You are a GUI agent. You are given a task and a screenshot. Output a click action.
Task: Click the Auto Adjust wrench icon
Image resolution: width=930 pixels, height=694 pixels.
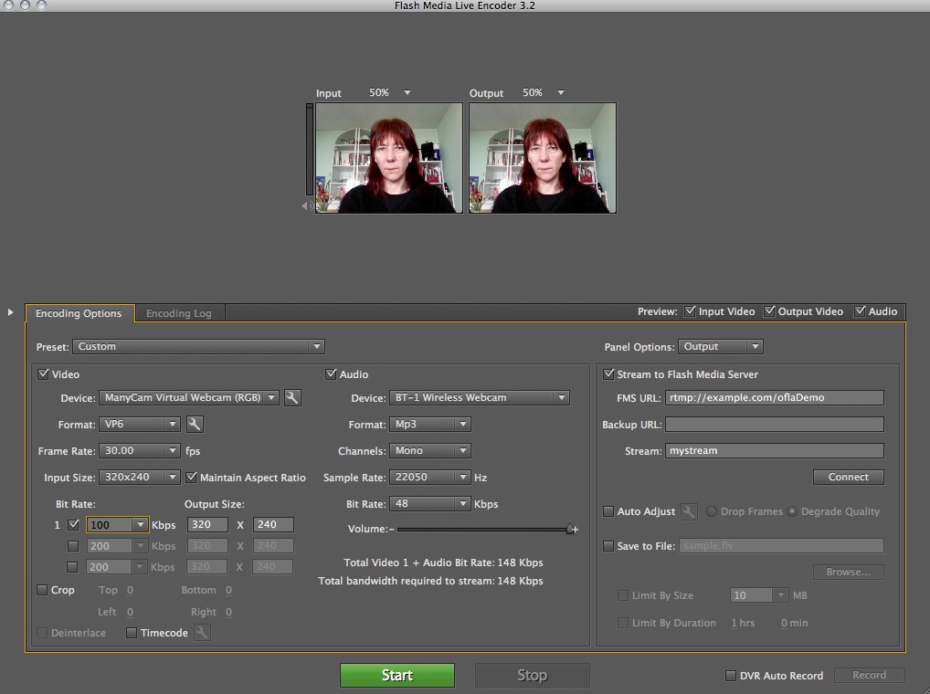point(690,511)
